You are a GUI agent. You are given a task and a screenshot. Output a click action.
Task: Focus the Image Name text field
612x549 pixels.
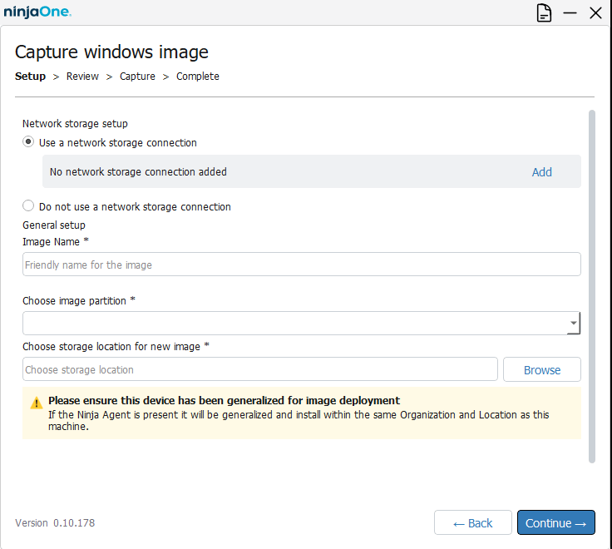click(301, 265)
